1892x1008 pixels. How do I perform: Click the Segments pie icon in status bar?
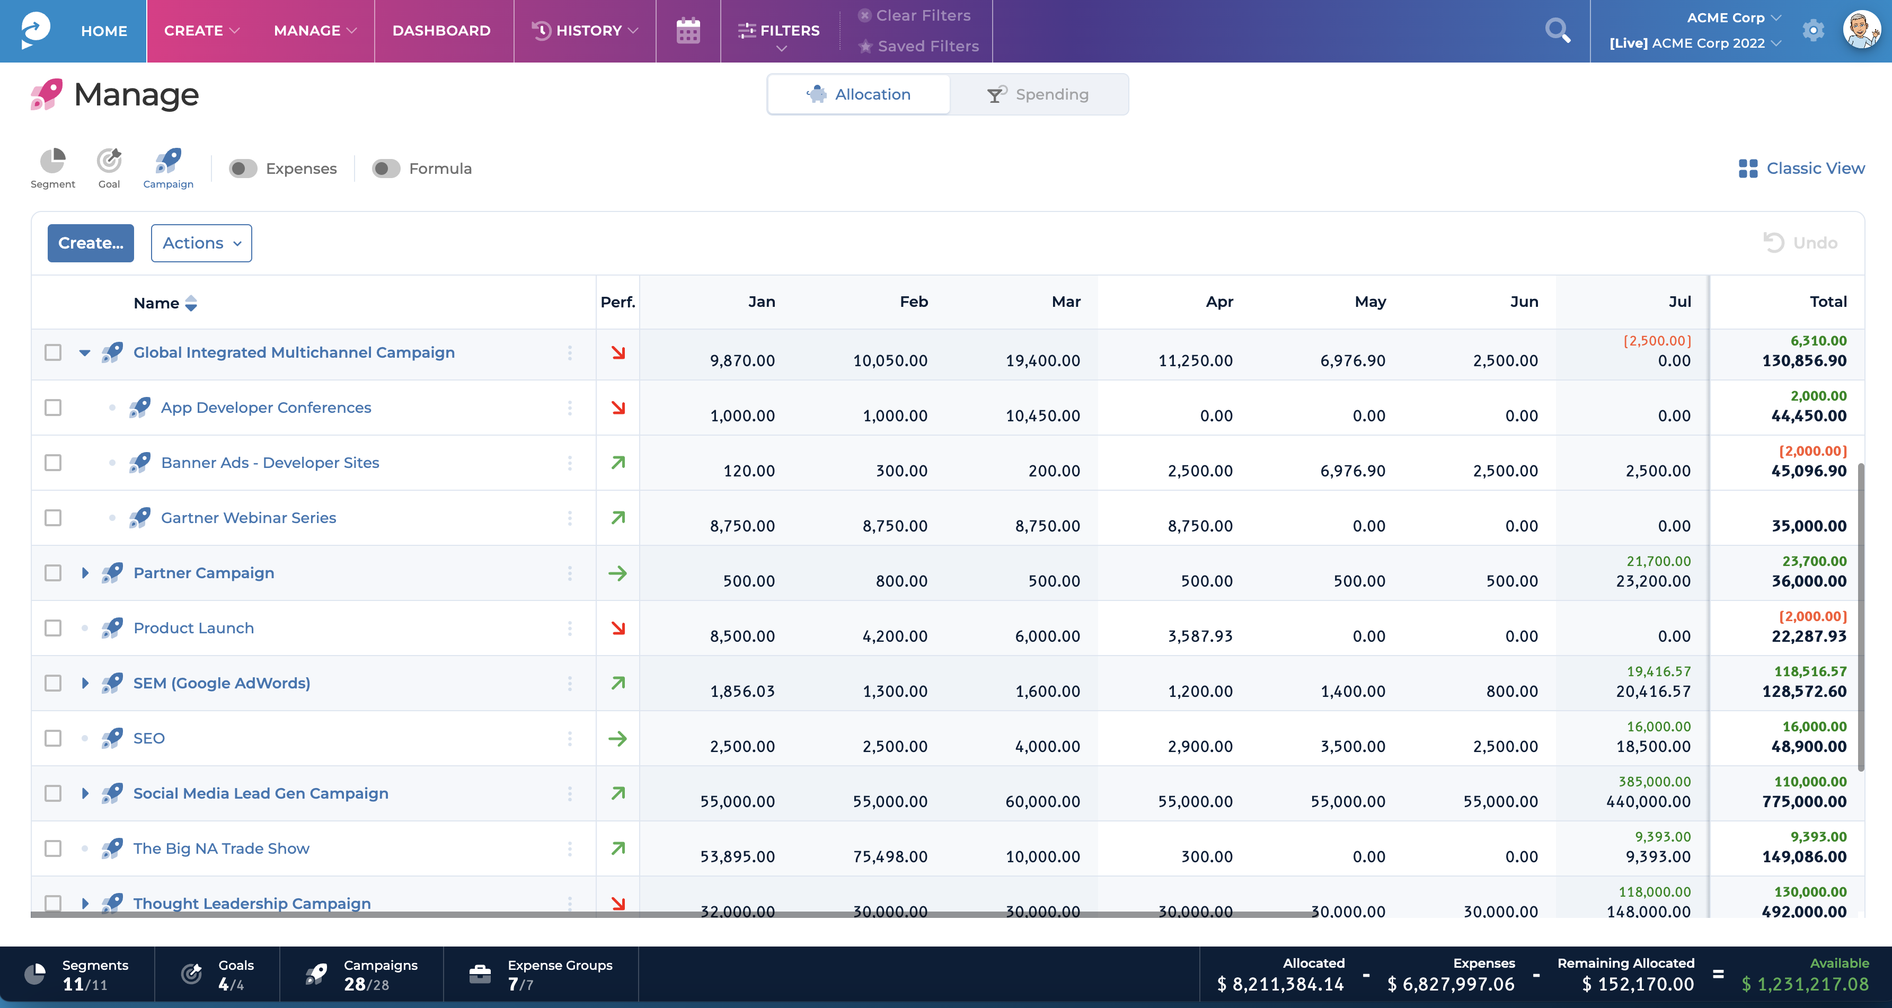point(34,974)
